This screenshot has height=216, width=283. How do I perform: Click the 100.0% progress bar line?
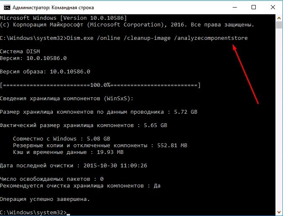point(100,85)
